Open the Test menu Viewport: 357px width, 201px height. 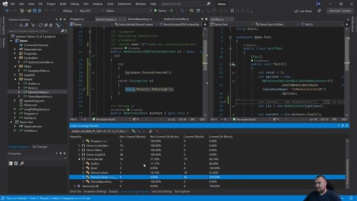coord(86,4)
